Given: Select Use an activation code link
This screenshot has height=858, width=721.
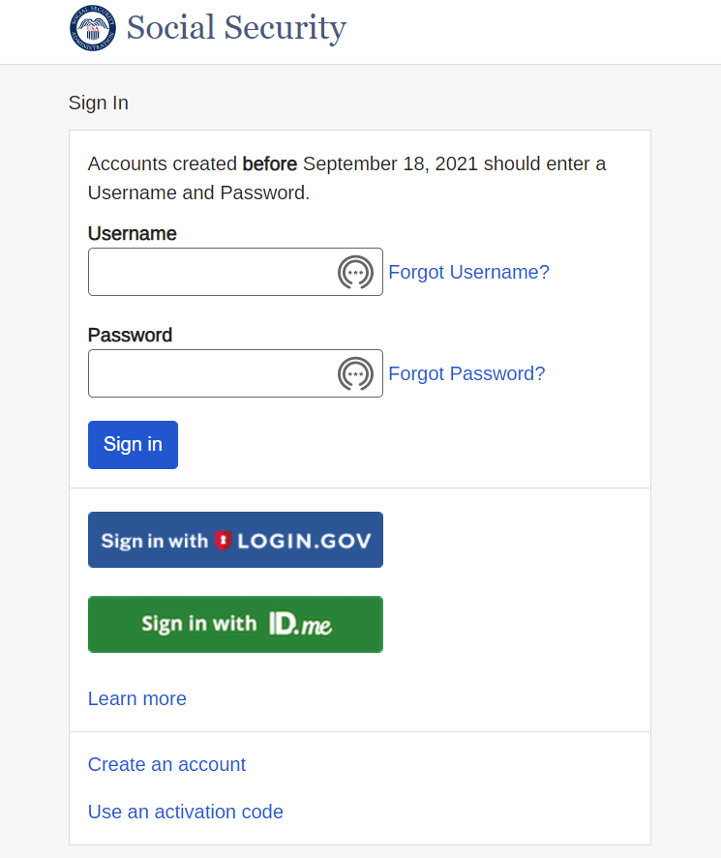Looking at the screenshot, I should pos(186,812).
